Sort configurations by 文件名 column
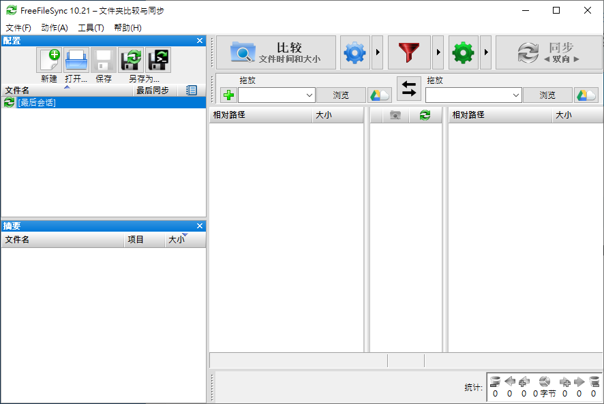The image size is (604, 404). tap(67, 91)
